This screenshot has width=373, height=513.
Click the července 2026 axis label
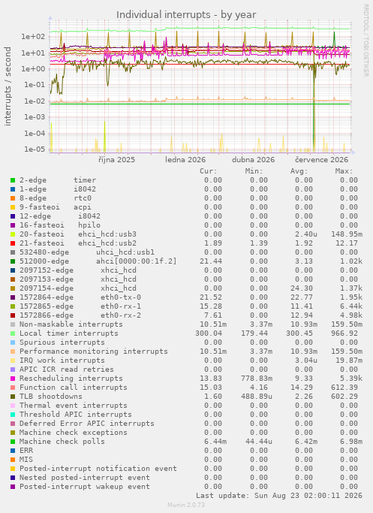click(x=322, y=160)
